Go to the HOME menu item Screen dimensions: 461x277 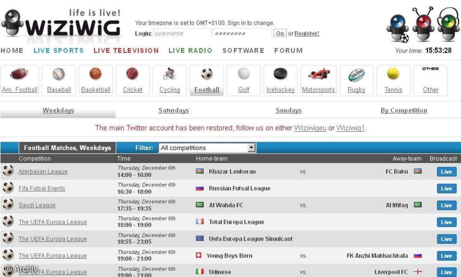point(12,50)
